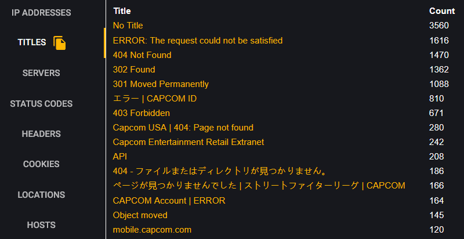This screenshot has width=464, height=239.
Task: Select LOCATIONS in the sidebar
Action: (41, 195)
